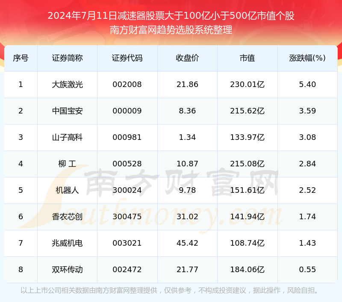
Task: Click the closing price '45.42'
Action: tap(187, 243)
